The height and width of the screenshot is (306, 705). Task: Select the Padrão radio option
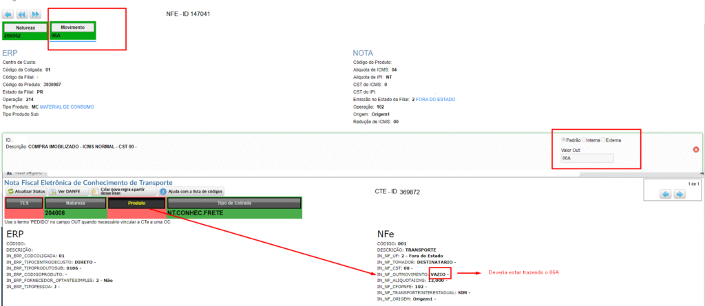click(564, 140)
